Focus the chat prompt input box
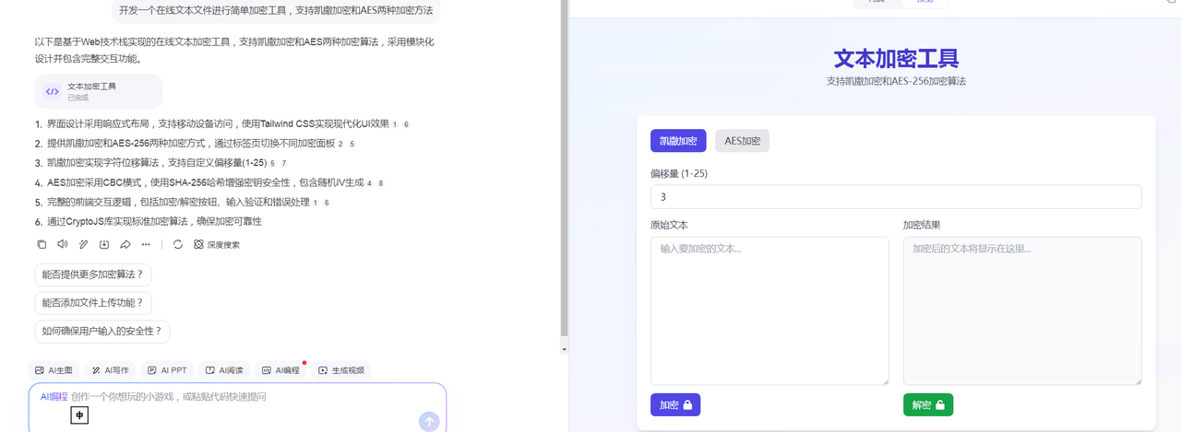 pyautogui.click(x=237, y=407)
